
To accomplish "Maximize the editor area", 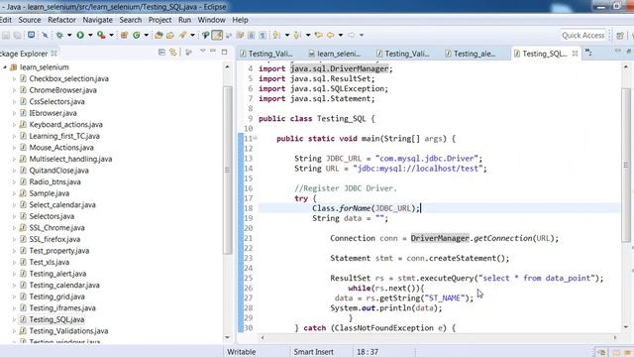I will (x=629, y=52).
